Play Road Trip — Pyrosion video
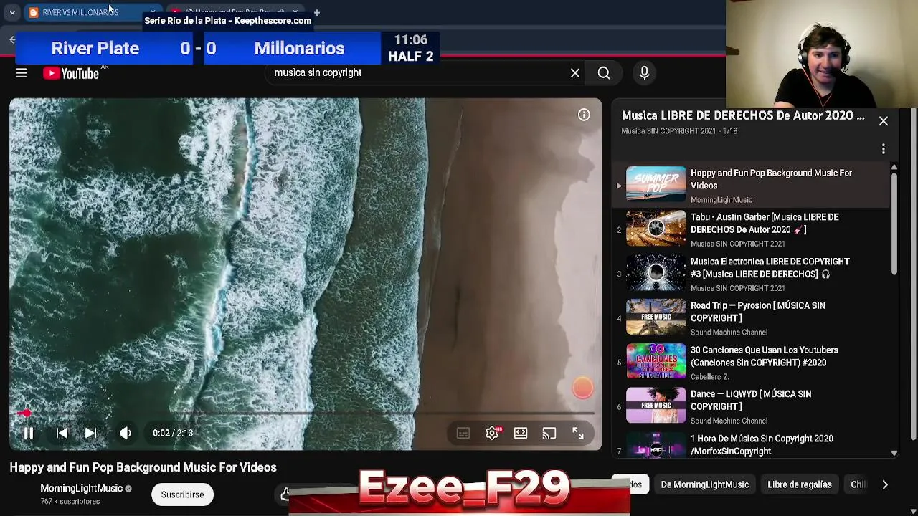 pos(751,318)
